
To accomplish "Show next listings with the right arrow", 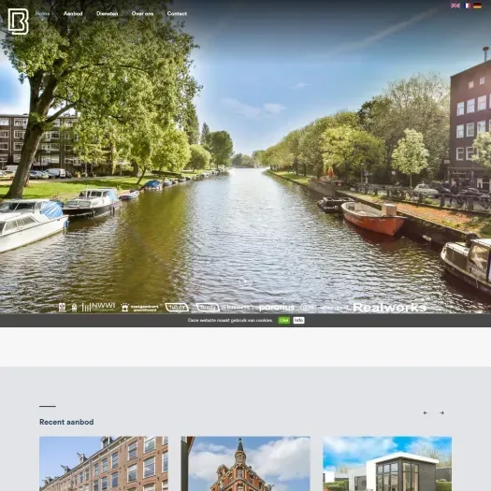I will point(441,412).
